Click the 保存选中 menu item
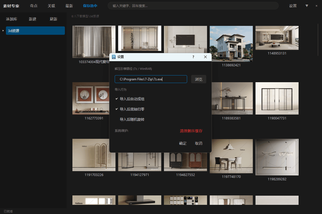Viewport: 322px width, 214px height. click(90, 6)
